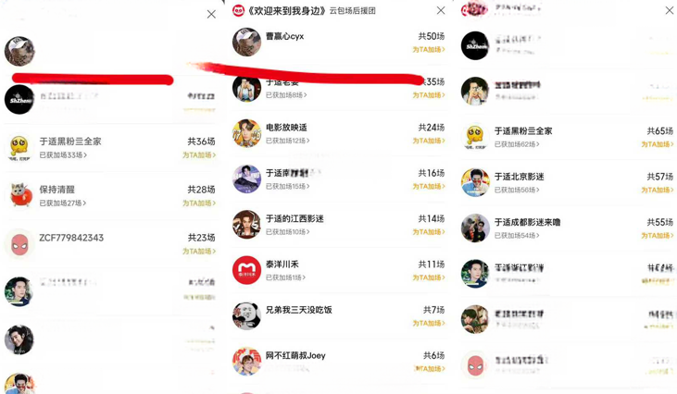
Task: Open the avatar for 网不红萌叔Joey
Action: point(246,362)
